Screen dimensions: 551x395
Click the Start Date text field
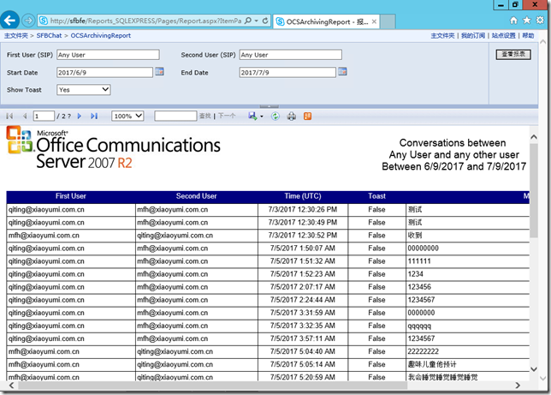pos(104,72)
